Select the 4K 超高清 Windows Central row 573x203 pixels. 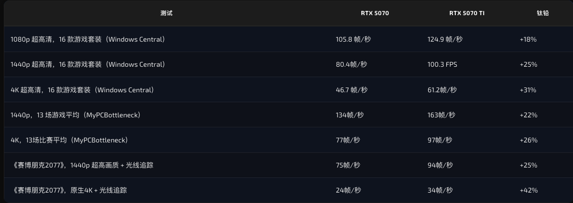[x=286, y=89]
